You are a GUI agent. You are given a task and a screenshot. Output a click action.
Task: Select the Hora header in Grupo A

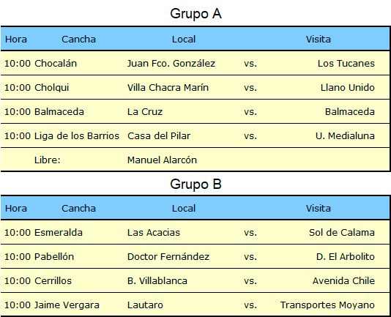coord(16,40)
